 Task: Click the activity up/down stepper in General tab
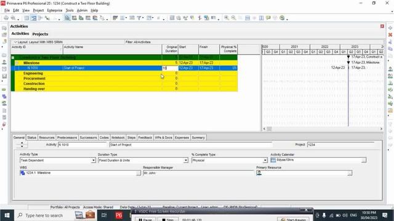(x=22, y=145)
